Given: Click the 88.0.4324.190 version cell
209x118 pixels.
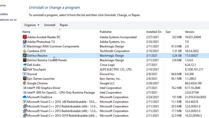Looking at the screenshot, I should point(193,83).
